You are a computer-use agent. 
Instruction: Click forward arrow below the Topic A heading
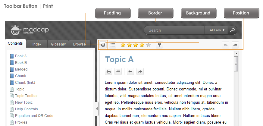pos(140,71)
